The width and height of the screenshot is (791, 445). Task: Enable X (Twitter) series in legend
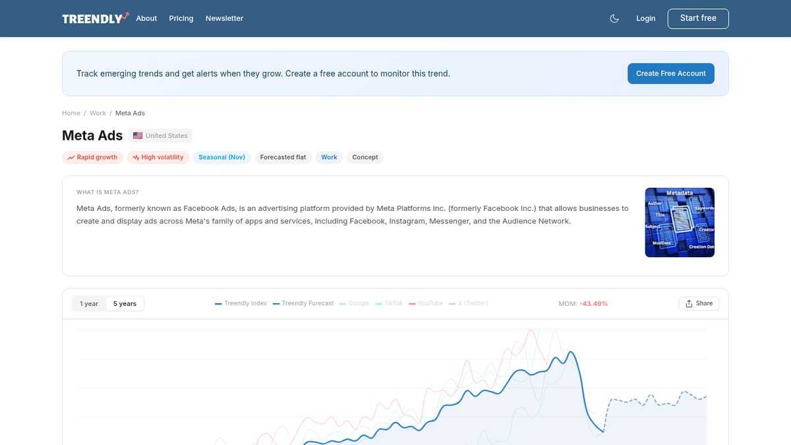click(468, 303)
